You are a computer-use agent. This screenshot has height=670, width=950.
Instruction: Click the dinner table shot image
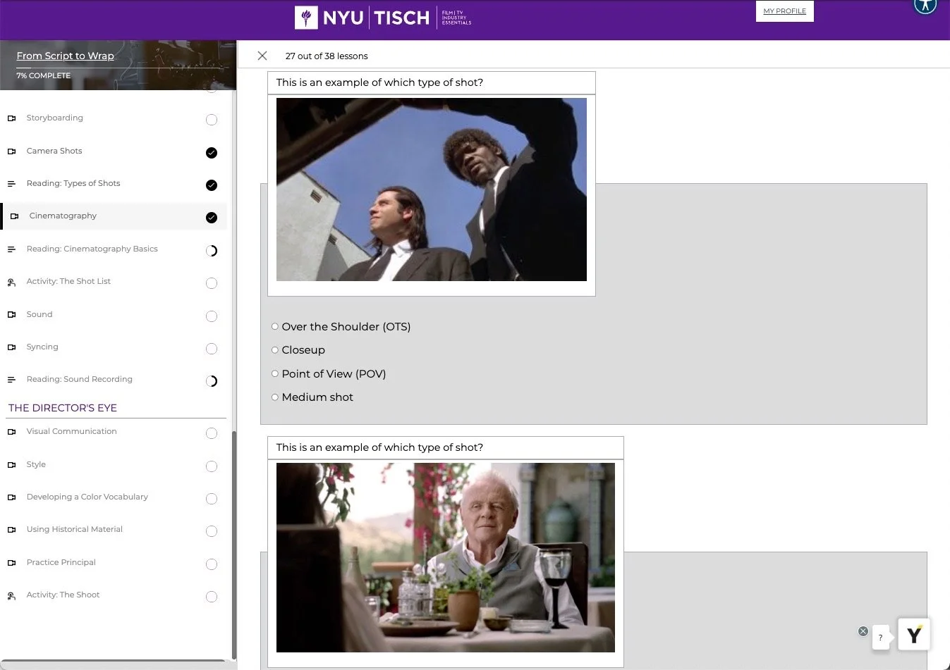[x=446, y=557]
